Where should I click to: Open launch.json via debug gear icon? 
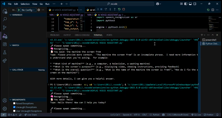coord(39,10)
